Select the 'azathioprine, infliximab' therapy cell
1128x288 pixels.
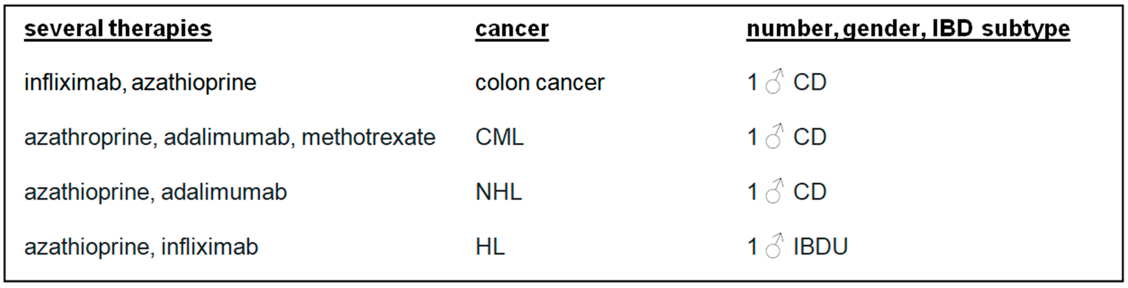click(x=141, y=247)
